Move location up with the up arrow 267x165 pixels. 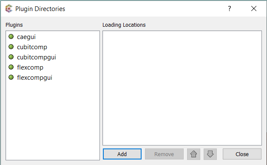point(193,154)
